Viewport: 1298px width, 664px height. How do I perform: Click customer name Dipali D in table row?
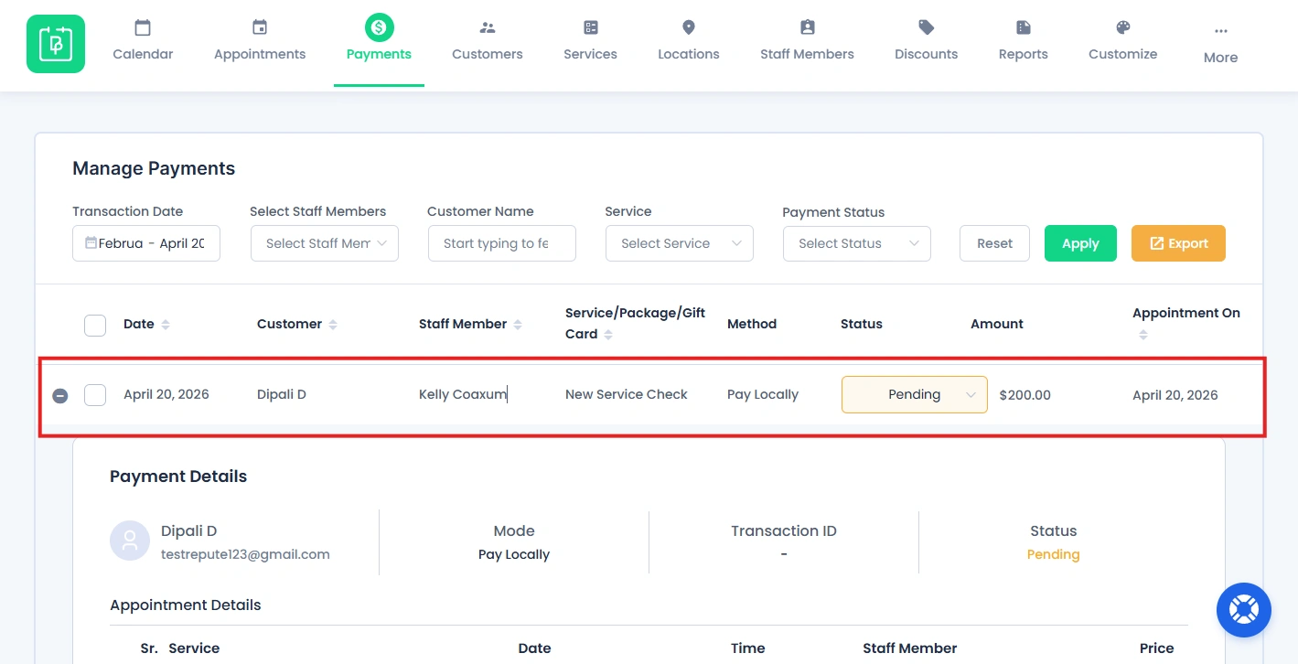click(282, 394)
